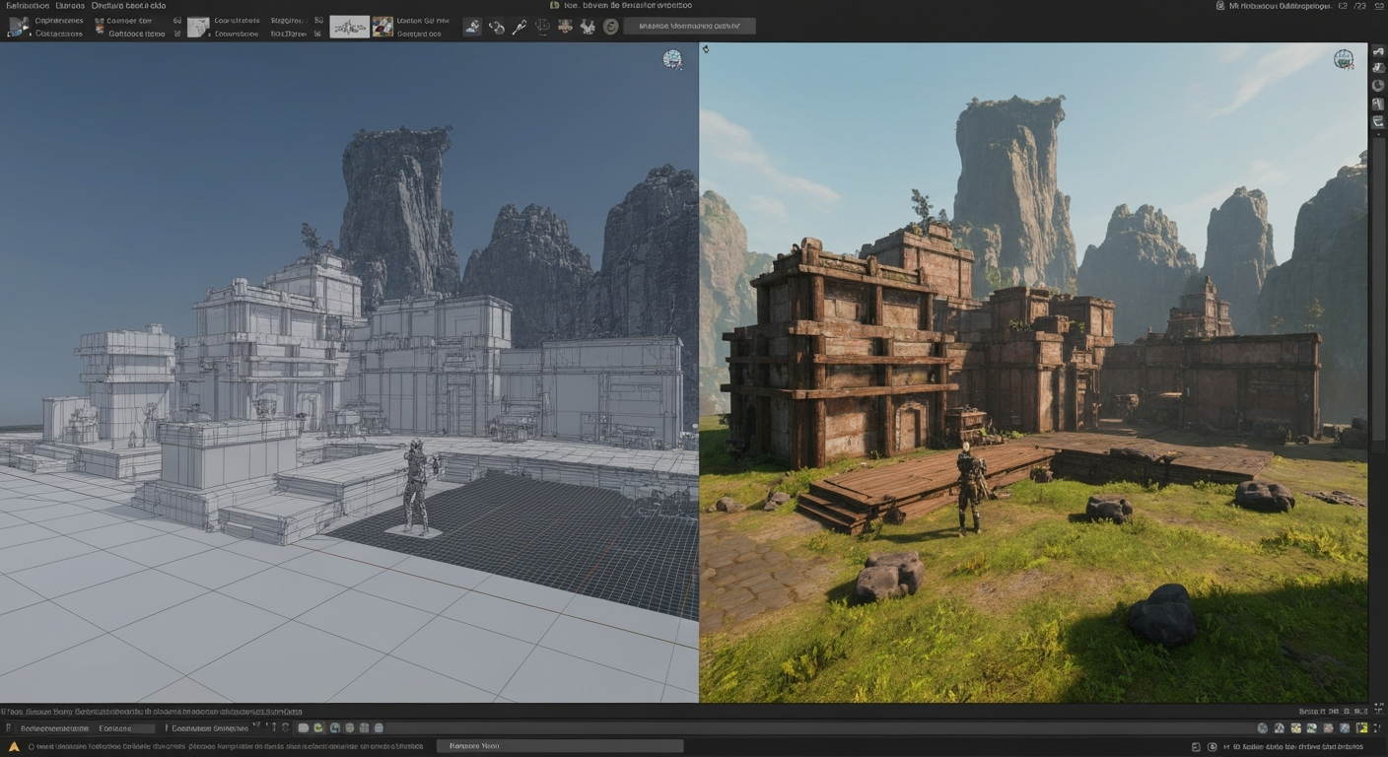Click the orange warning triangle in status bar
Screen dimensions: 1388x757
14,746
